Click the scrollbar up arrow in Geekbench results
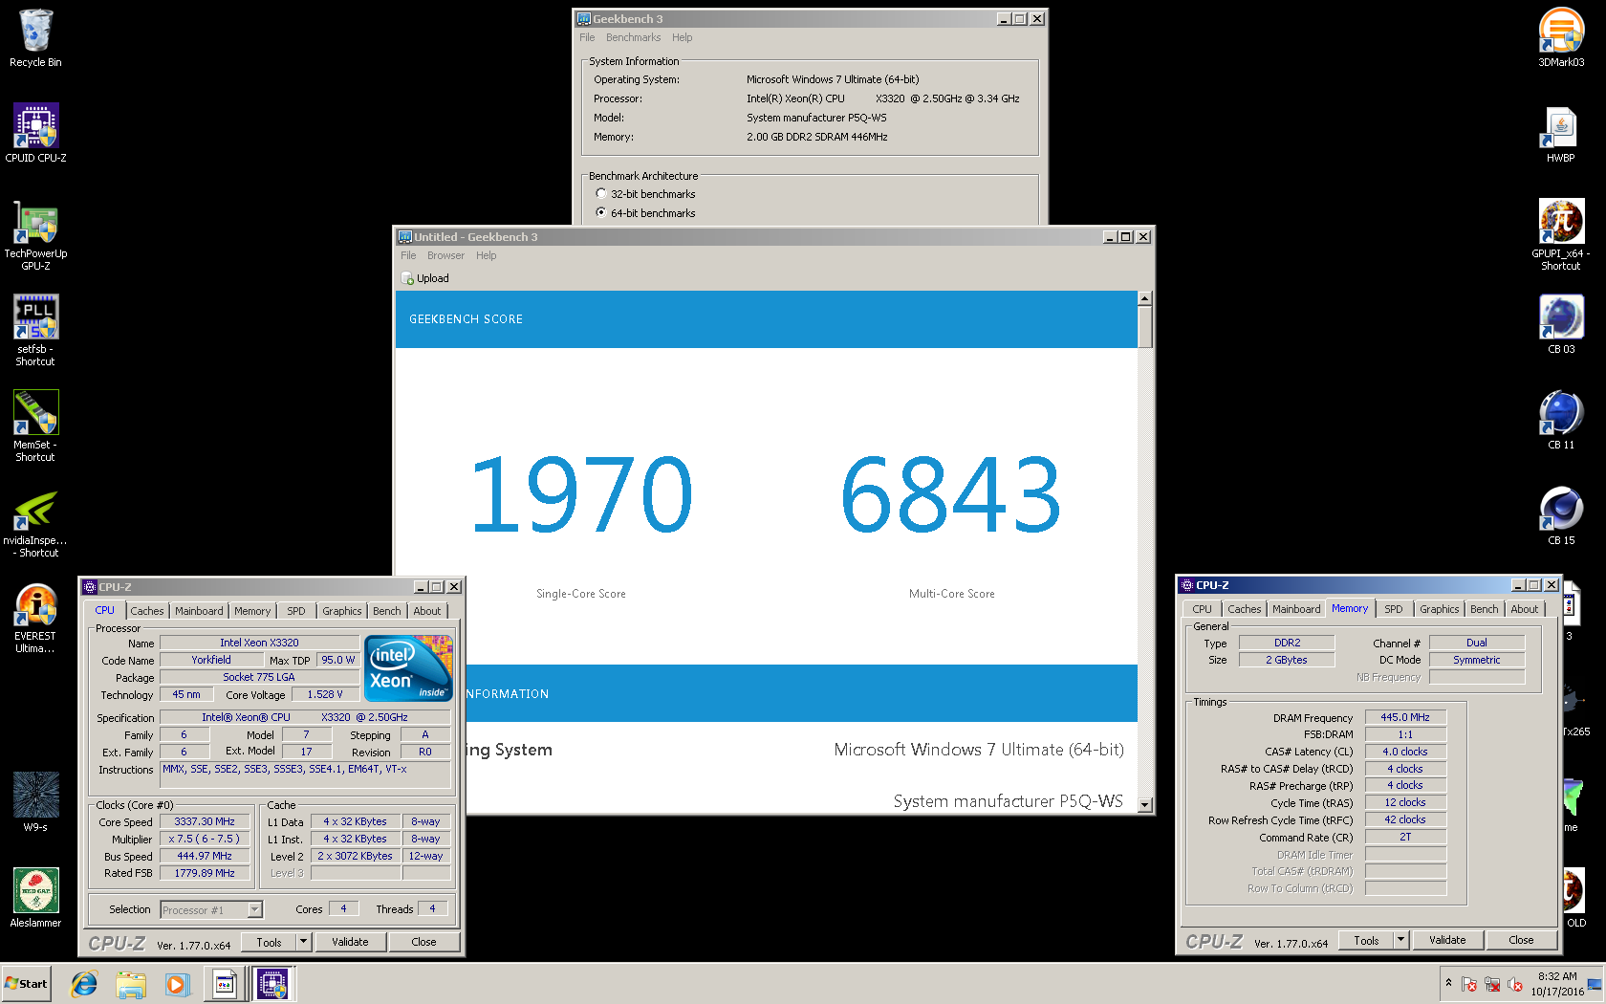The width and height of the screenshot is (1606, 1004). point(1145,298)
